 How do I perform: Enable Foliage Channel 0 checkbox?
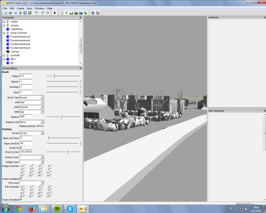(x=24, y=166)
